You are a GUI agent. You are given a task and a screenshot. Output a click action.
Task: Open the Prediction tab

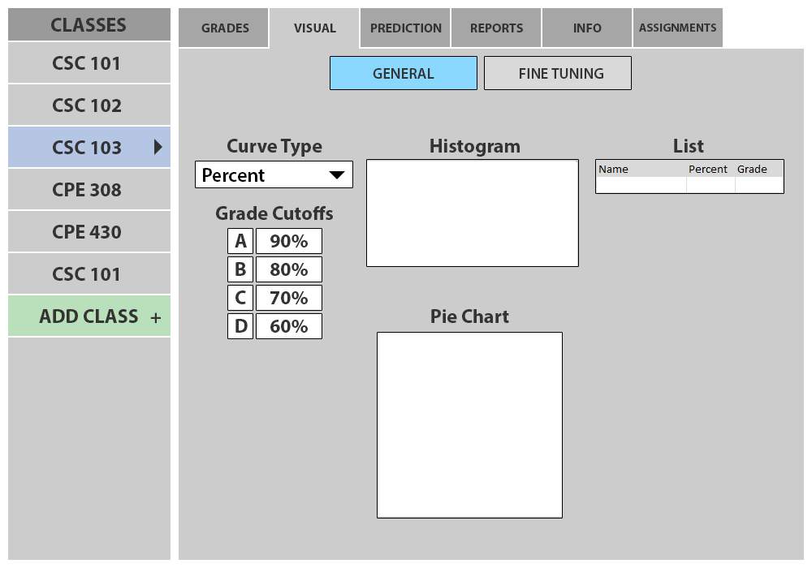406,28
